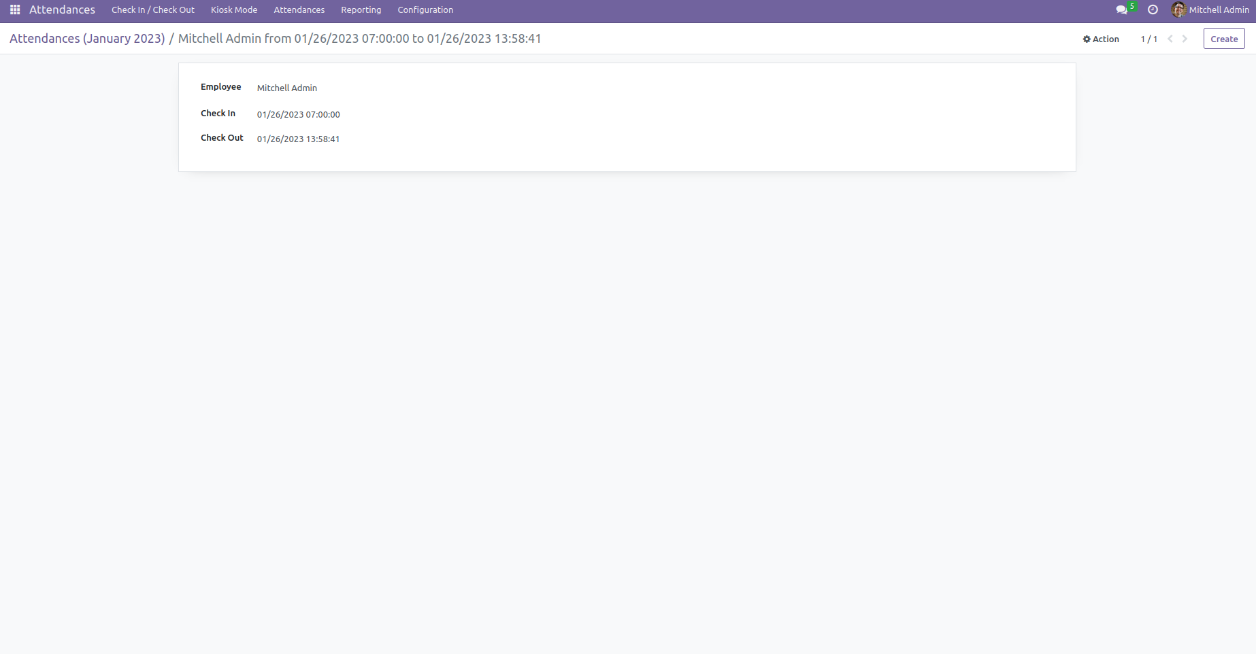
Task: Click the record title in breadcrumb
Action: tap(360, 39)
